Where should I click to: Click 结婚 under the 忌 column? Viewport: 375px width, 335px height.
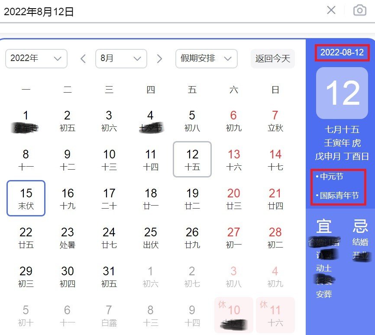pos(361,242)
